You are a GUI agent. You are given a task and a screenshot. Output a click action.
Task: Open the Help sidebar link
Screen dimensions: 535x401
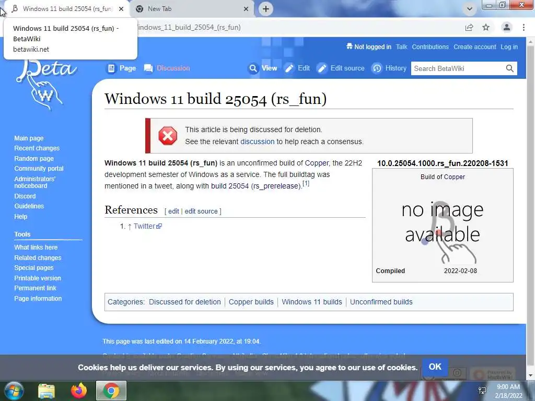click(21, 217)
